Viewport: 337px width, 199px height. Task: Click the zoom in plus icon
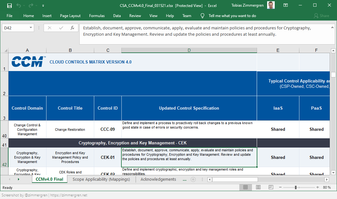click(317, 187)
